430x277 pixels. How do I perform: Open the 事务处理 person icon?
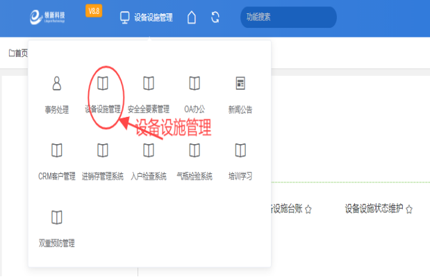(57, 84)
